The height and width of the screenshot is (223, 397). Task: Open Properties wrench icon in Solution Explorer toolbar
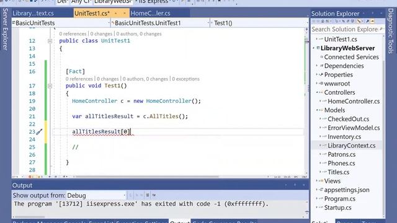[368, 21]
